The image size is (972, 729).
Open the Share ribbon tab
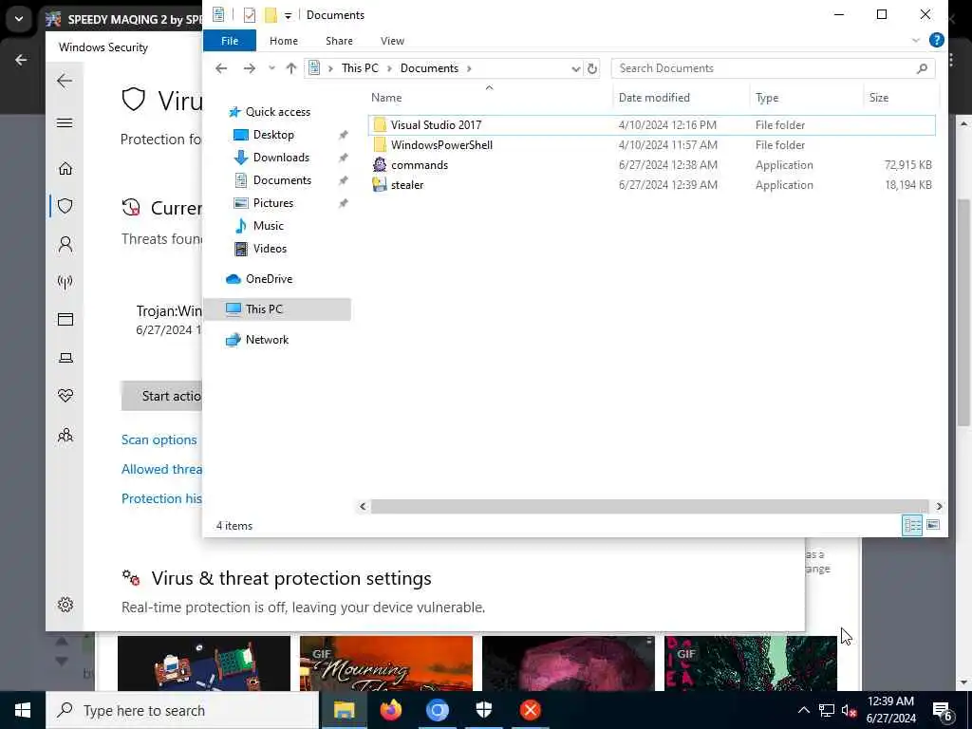[x=339, y=41]
